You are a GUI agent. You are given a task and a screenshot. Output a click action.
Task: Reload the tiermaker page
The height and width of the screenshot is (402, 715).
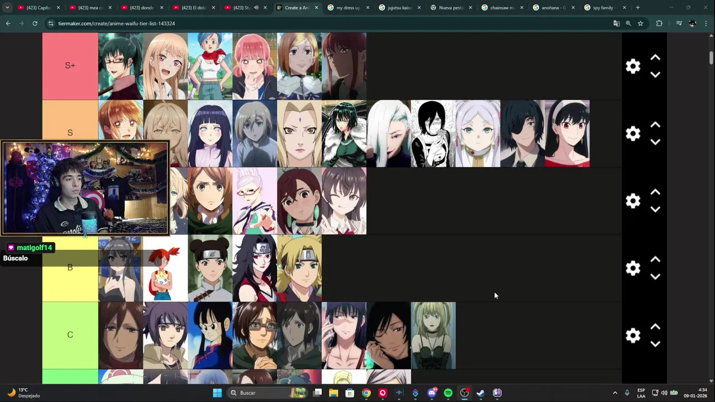pos(35,23)
